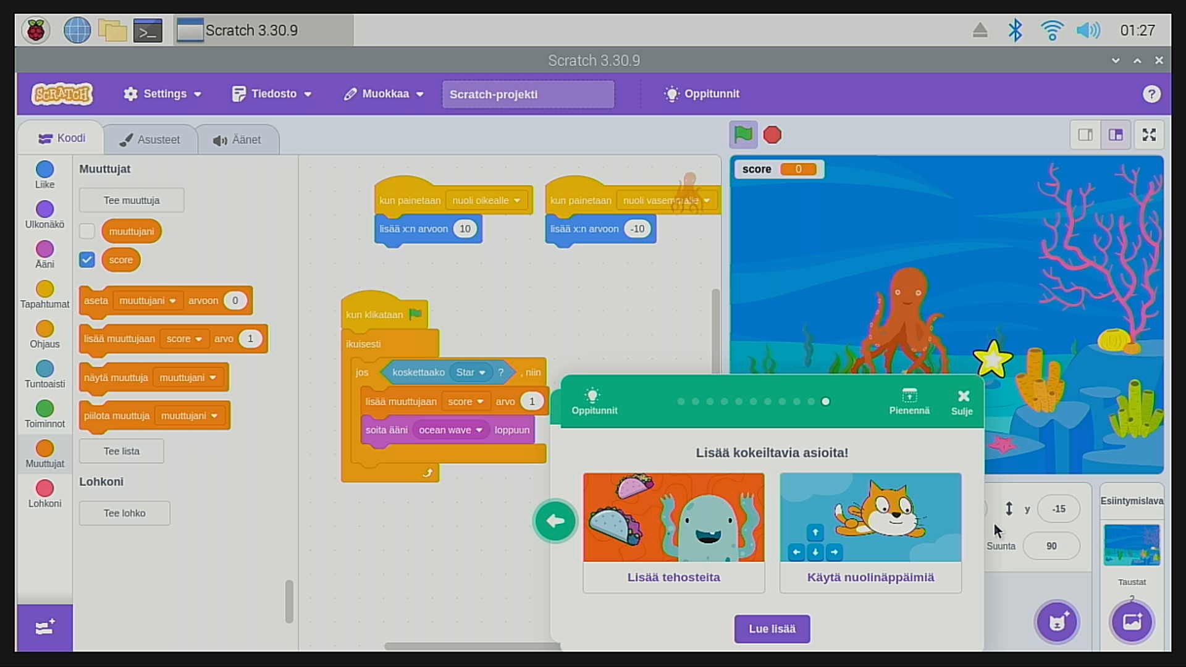Choose a new backdrop button

(x=1132, y=622)
